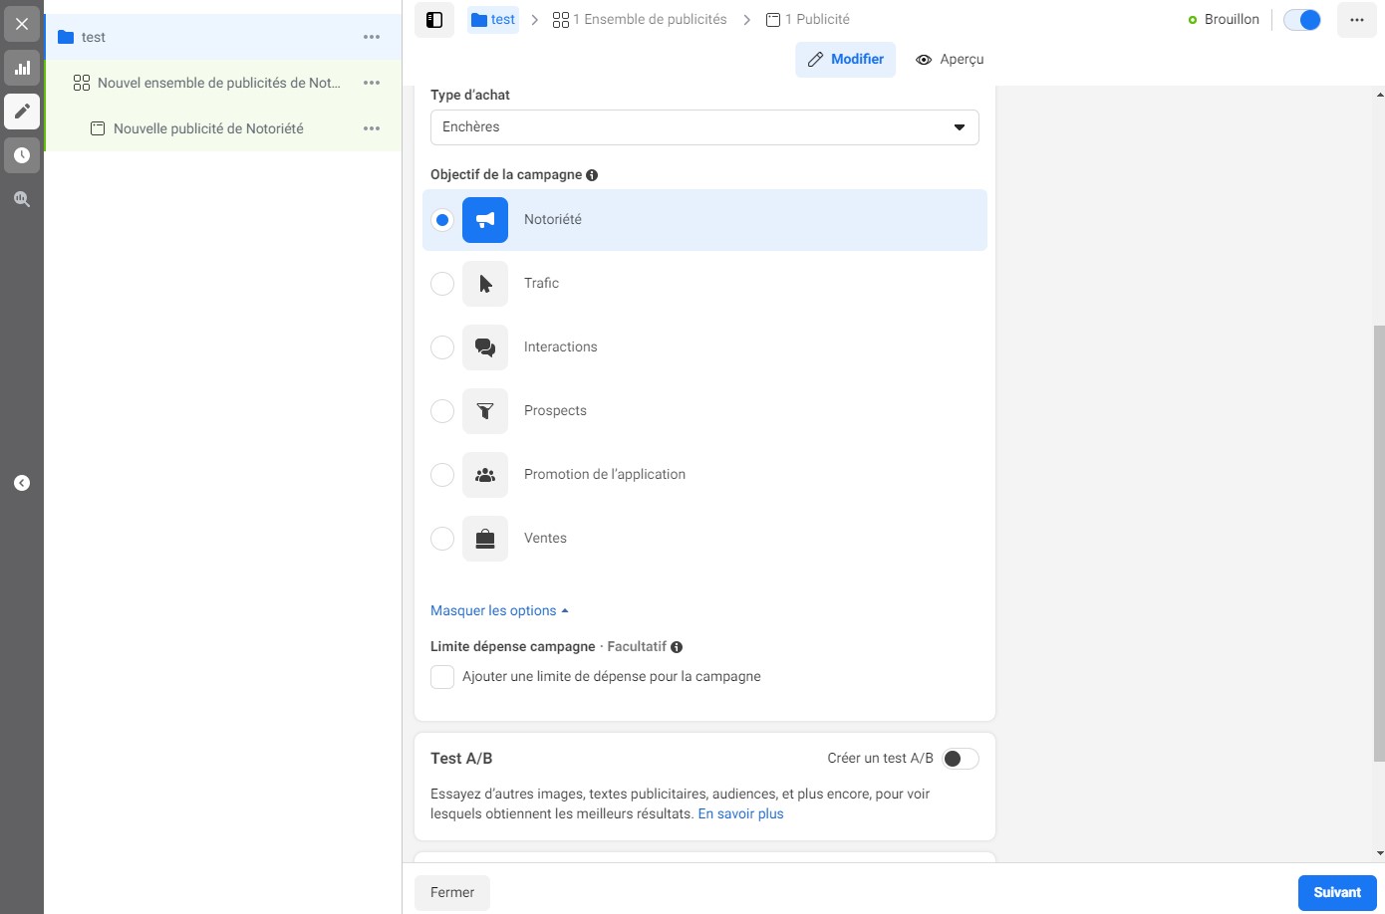The image size is (1385, 914).
Task: Click the ad icon beside Nouvelle publicité
Action: click(x=98, y=128)
